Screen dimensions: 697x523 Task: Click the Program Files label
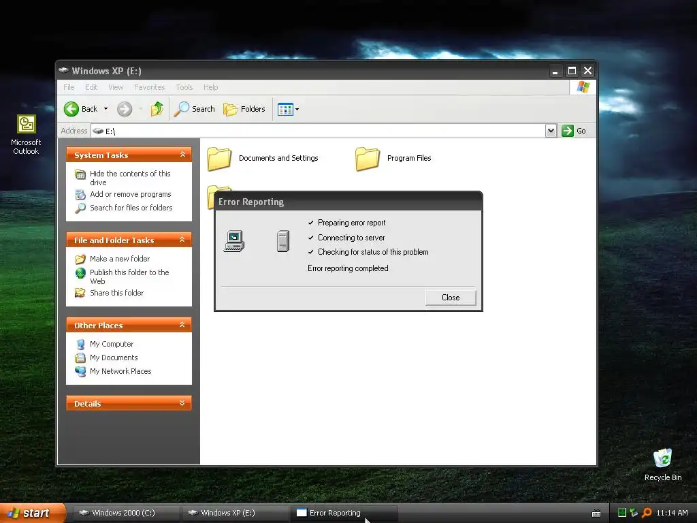pyautogui.click(x=409, y=158)
